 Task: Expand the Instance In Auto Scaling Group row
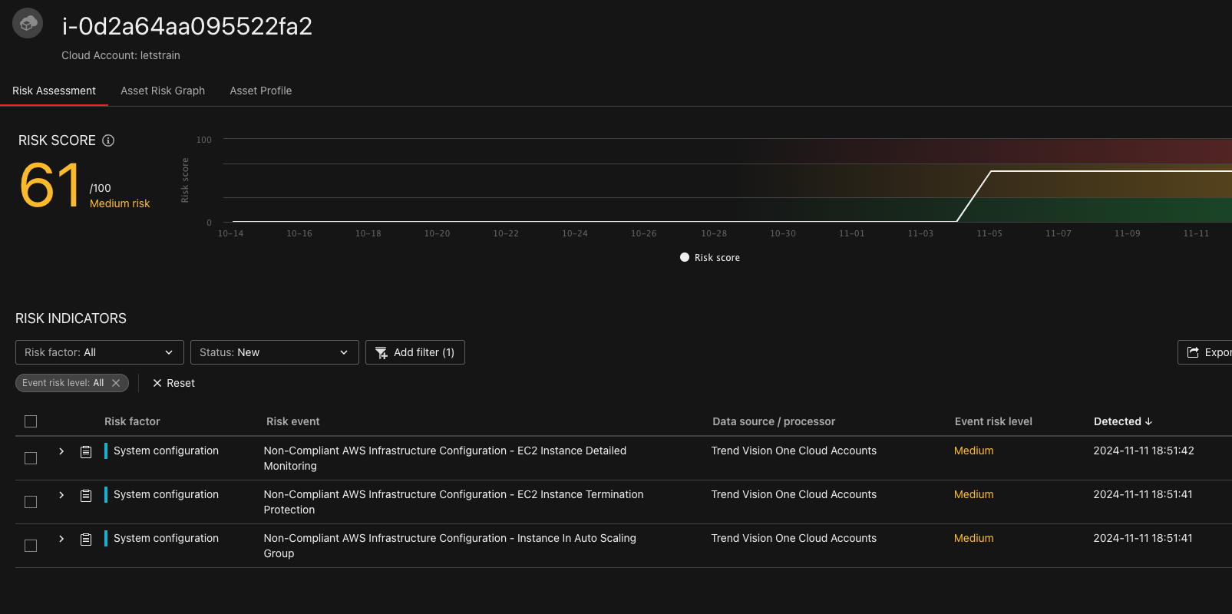(x=61, y=539)
